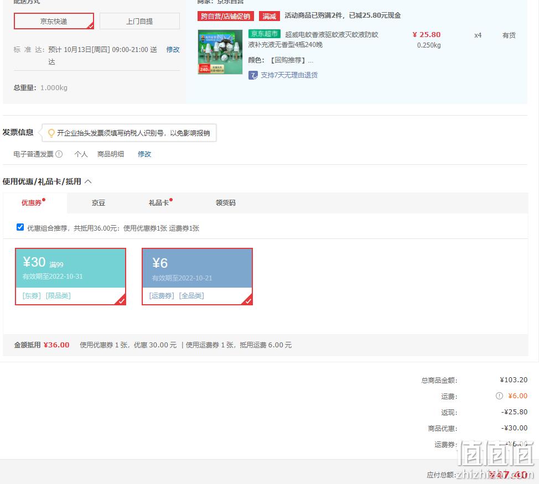539x484 pixels.
Task: Click 修改 to edit invoice info
Action: (144, 154)
